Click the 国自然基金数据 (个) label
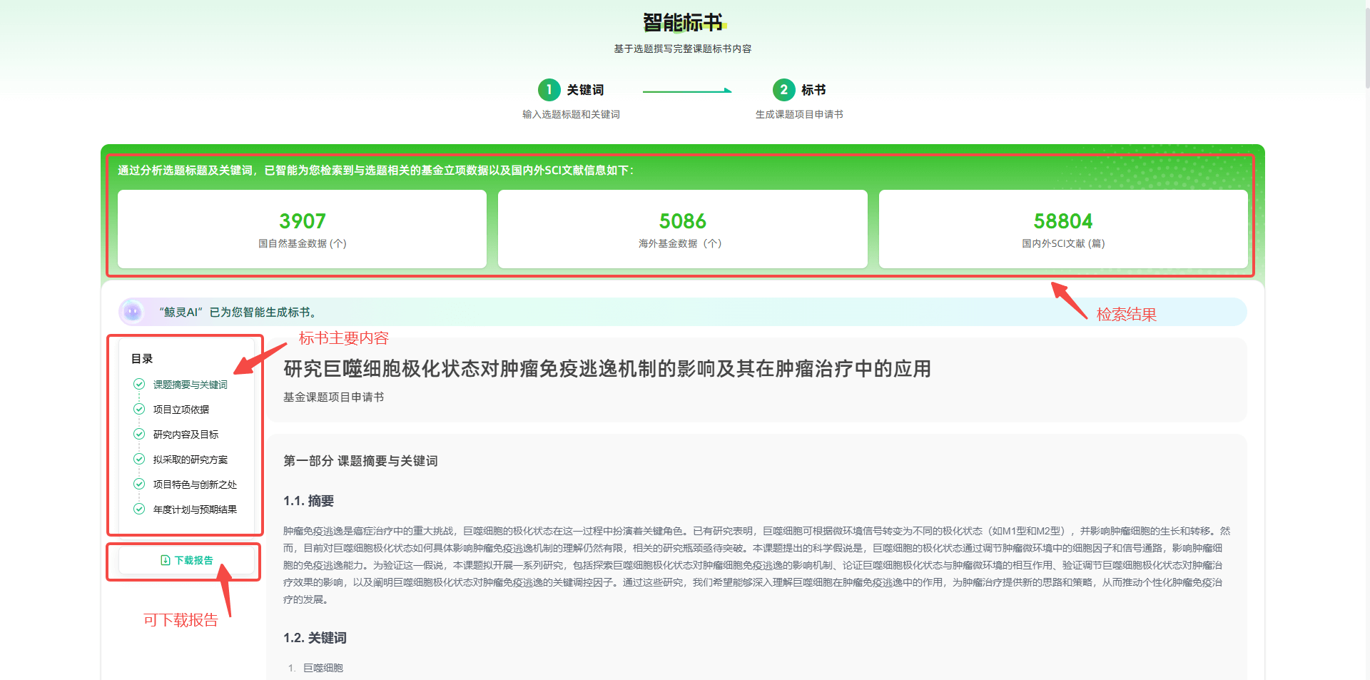The image size is (1370, 680). coord(303,243)
